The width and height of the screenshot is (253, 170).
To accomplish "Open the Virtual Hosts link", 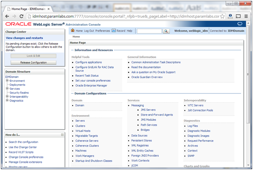I will tap(83, 131).
